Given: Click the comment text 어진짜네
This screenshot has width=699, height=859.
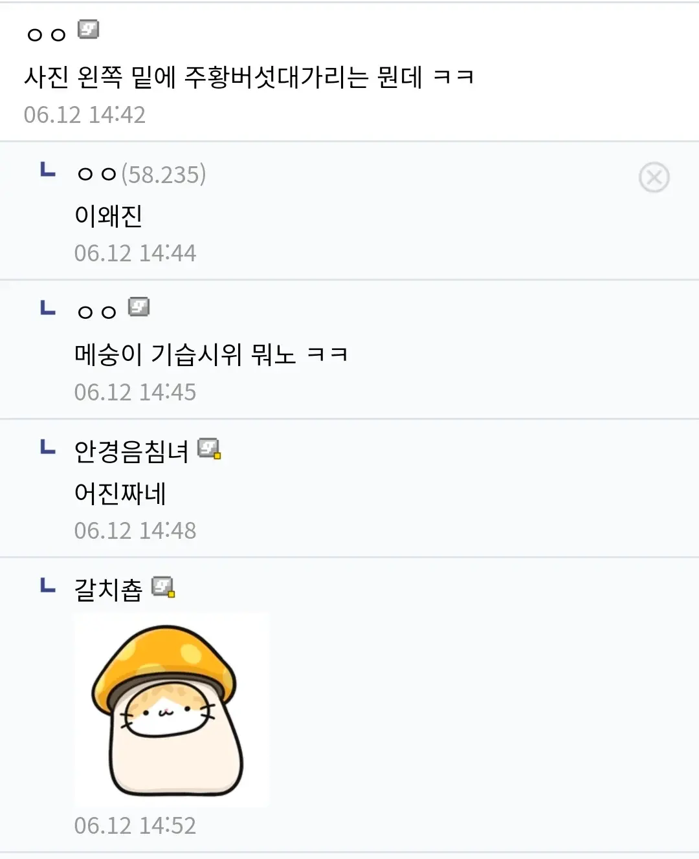Looking at the screenshot, I should click(x=120, y=493).
